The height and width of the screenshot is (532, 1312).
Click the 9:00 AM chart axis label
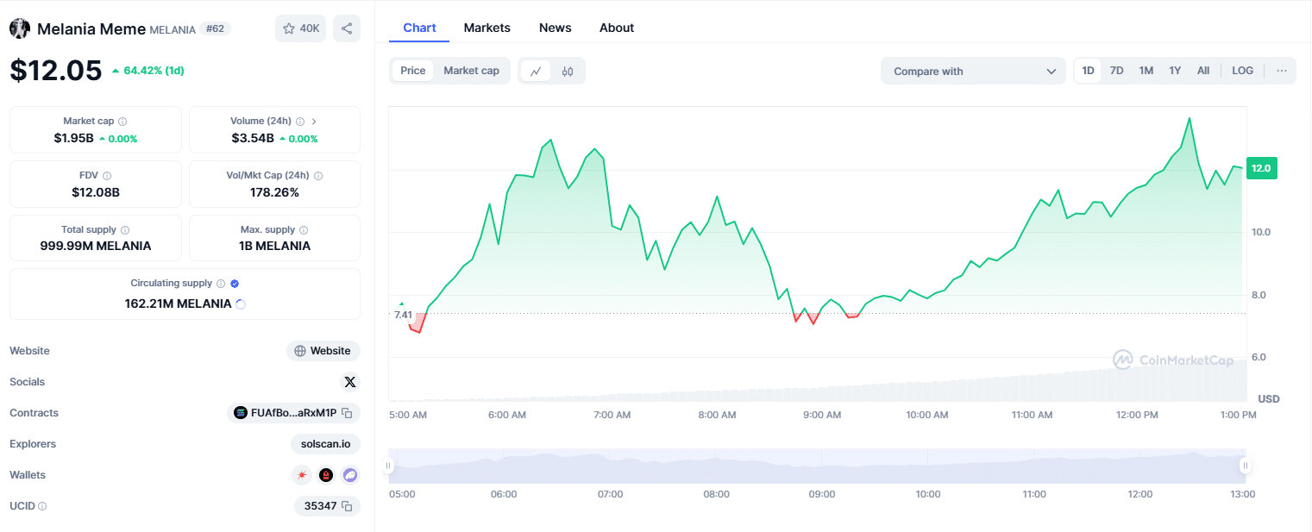(822, 415)
